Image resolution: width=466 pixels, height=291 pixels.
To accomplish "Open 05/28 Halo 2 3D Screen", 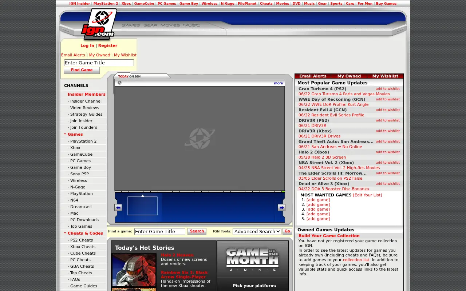I will (322, 157).
